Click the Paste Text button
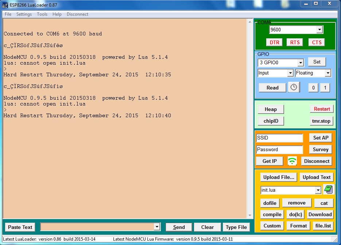 click(x=20, y=227)
